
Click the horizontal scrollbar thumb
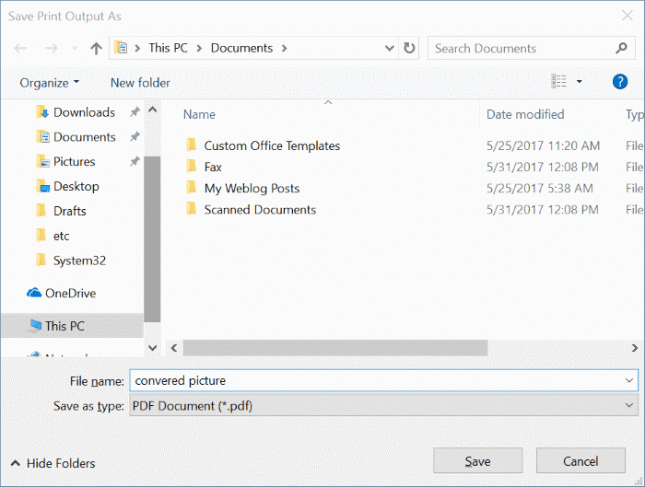pyautogui.click(x=335, y=348)
